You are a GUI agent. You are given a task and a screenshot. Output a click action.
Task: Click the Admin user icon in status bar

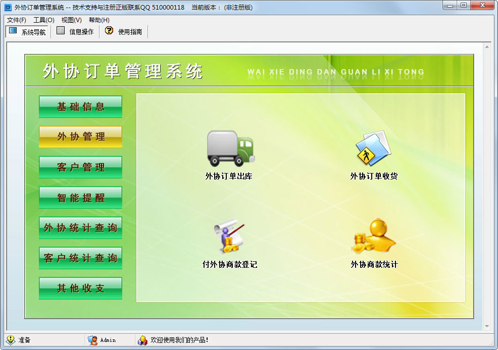[x=92, y=340]
